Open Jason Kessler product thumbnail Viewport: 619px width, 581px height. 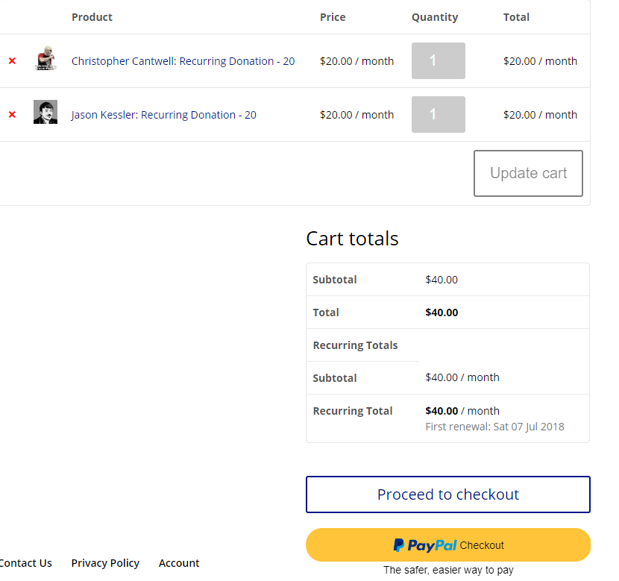(45, 112)
